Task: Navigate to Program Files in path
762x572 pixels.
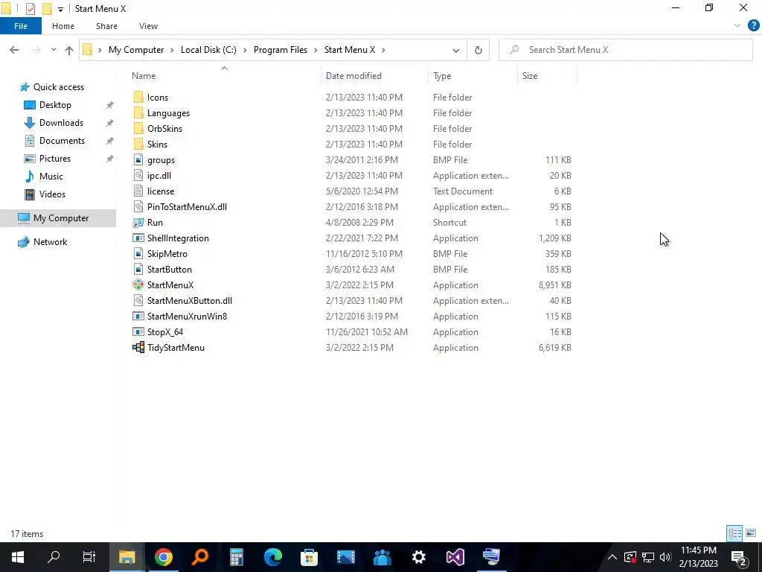Action: [x=281, y=50]
